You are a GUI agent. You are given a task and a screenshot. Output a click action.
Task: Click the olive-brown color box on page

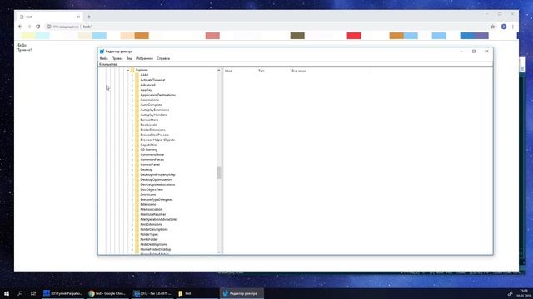[297, 36]
